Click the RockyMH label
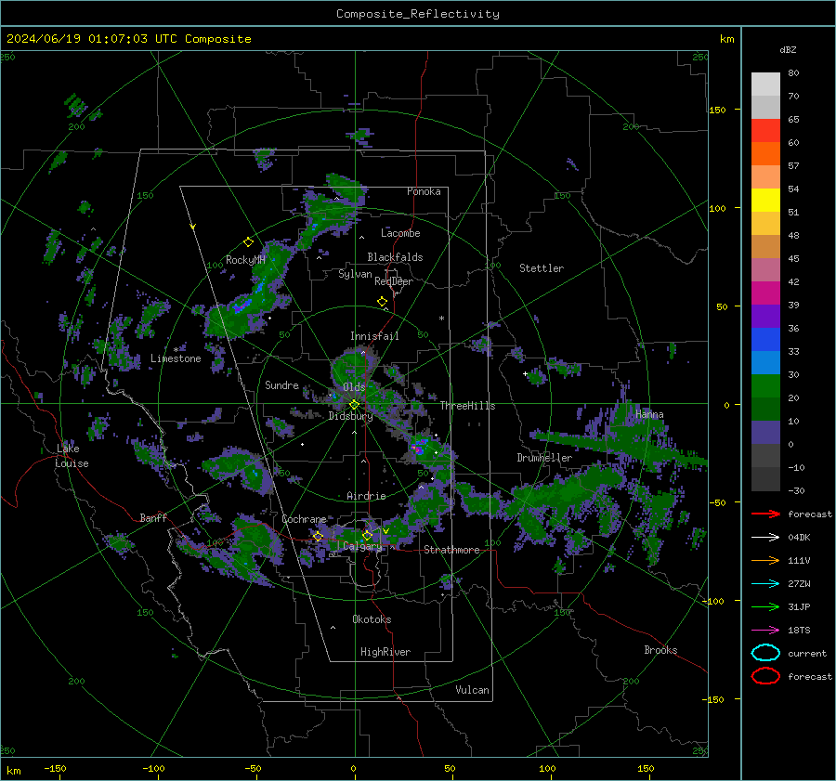 tap(245, 260)
